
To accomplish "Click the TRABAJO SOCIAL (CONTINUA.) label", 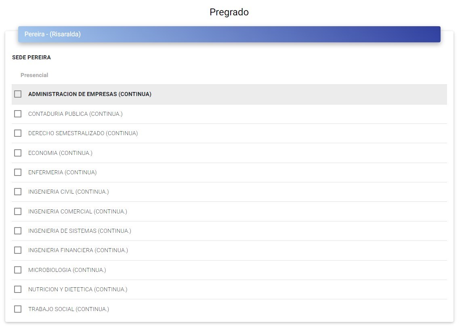I will 69,309.
